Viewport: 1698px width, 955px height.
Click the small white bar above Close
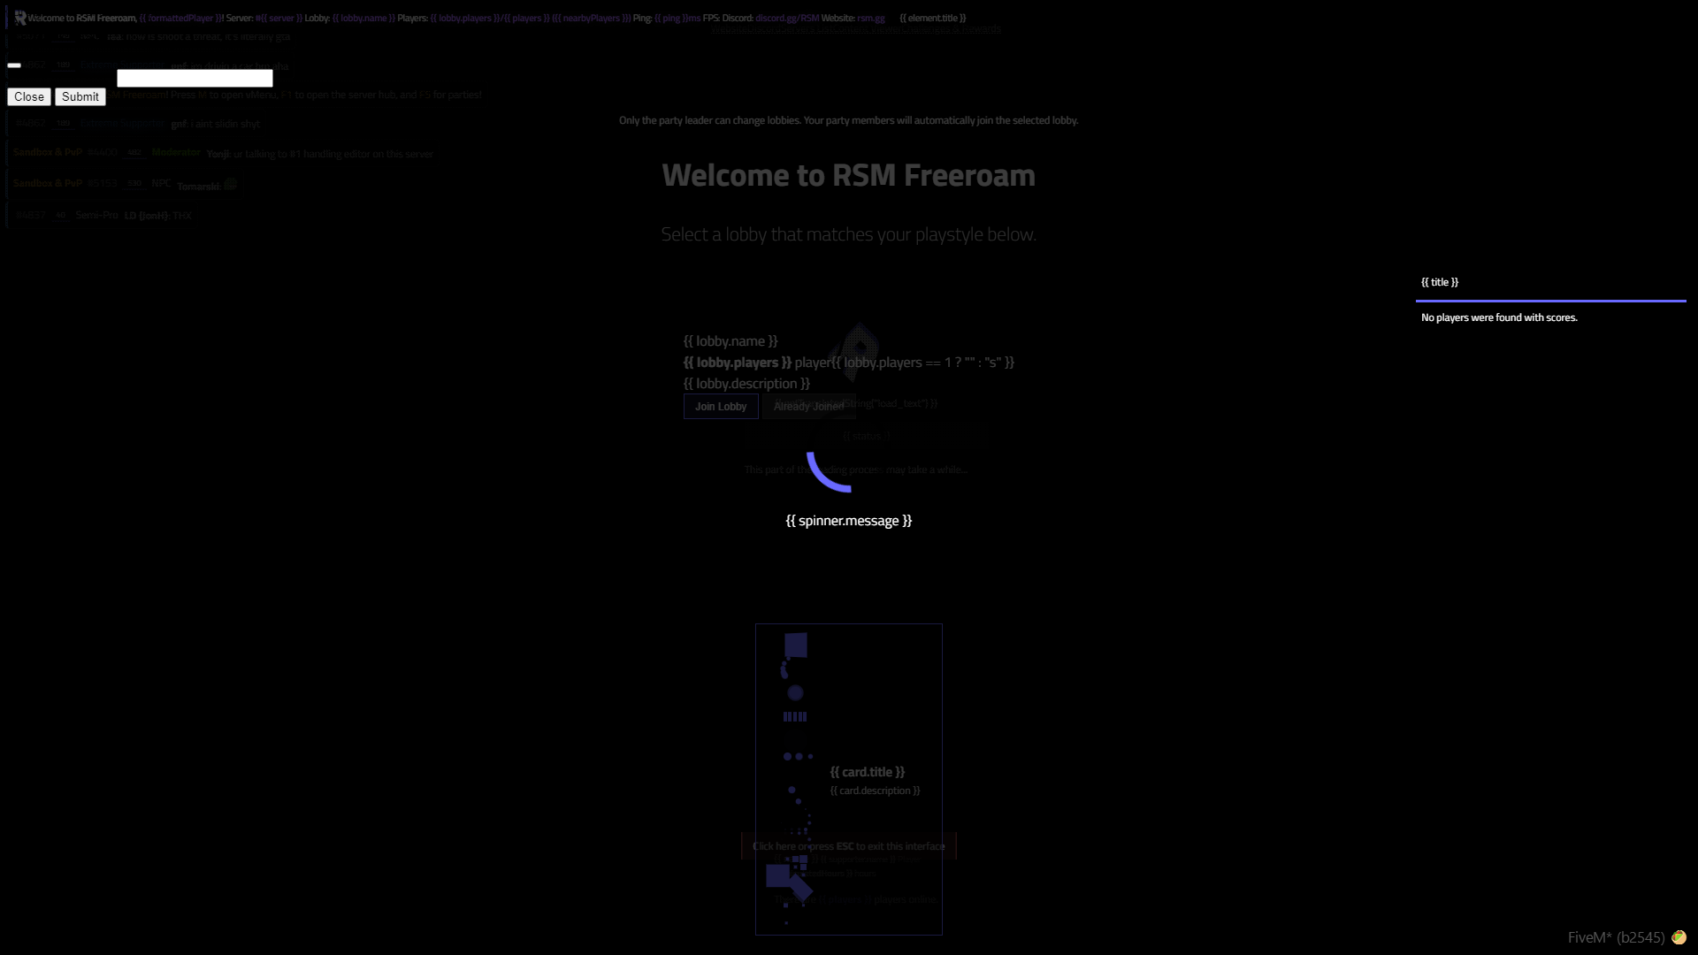coord(14,65)
